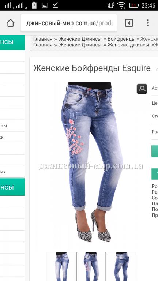Tap the browser home icon
This screenshot has height=281, width=158.
[x=10, y=23]
